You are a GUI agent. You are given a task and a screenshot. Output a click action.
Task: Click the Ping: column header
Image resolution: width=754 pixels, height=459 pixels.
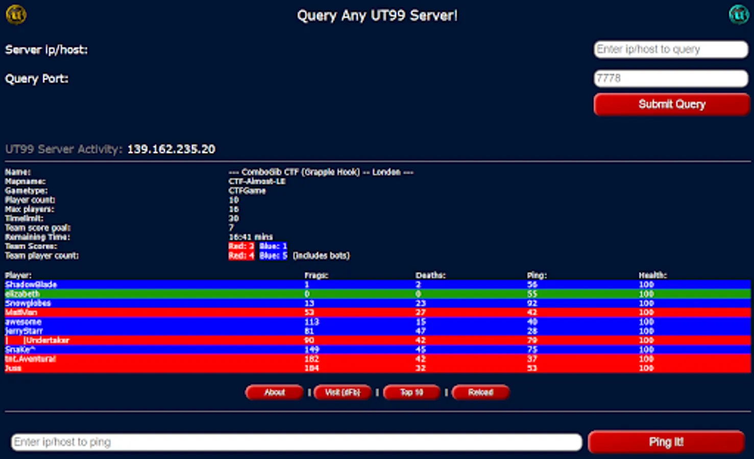[537, 275]
